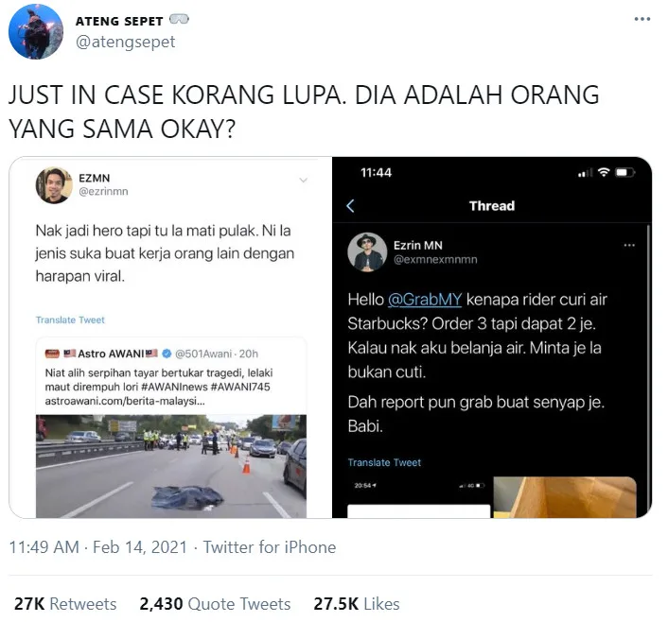Image resolution: width=668 pixels, height=622 pixels.
Task: Open the tweet timestamp Feb 14, 2021
Action: tap(98, 547)
